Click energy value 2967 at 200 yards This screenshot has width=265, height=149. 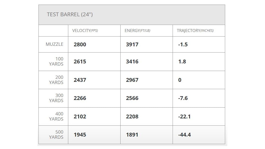click(x=132, y=80)
